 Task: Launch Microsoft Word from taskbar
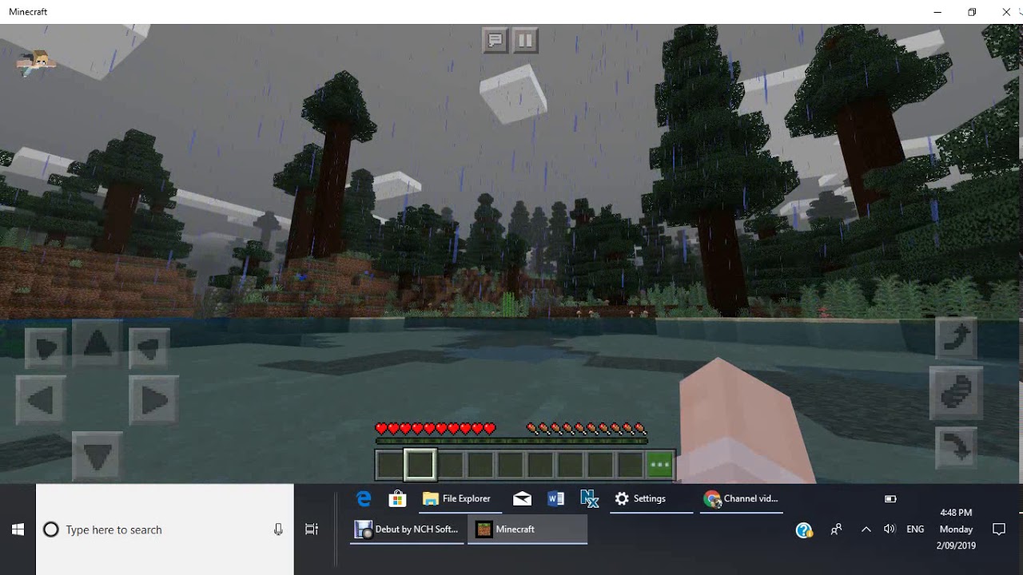pyautogui.click(x=555, y=498)
